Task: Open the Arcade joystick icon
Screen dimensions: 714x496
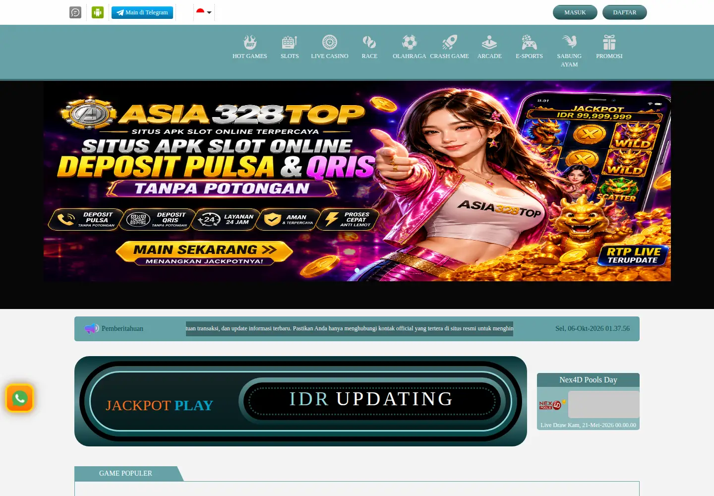Action: 489,42
